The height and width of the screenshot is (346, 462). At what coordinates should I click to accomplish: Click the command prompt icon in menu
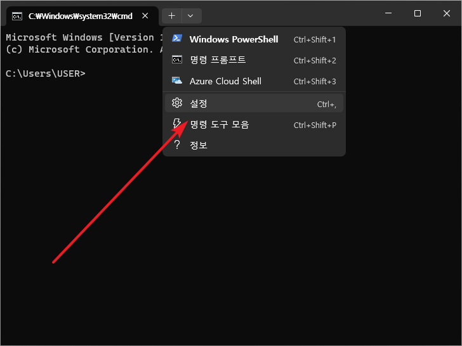coord(177,60)
